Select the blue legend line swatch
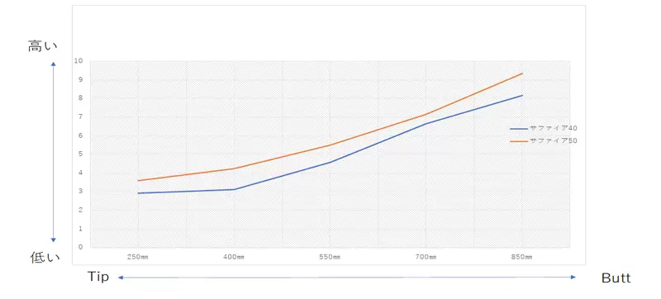The image size is (661, 299). pyautogui.click(x=519, y=129)
